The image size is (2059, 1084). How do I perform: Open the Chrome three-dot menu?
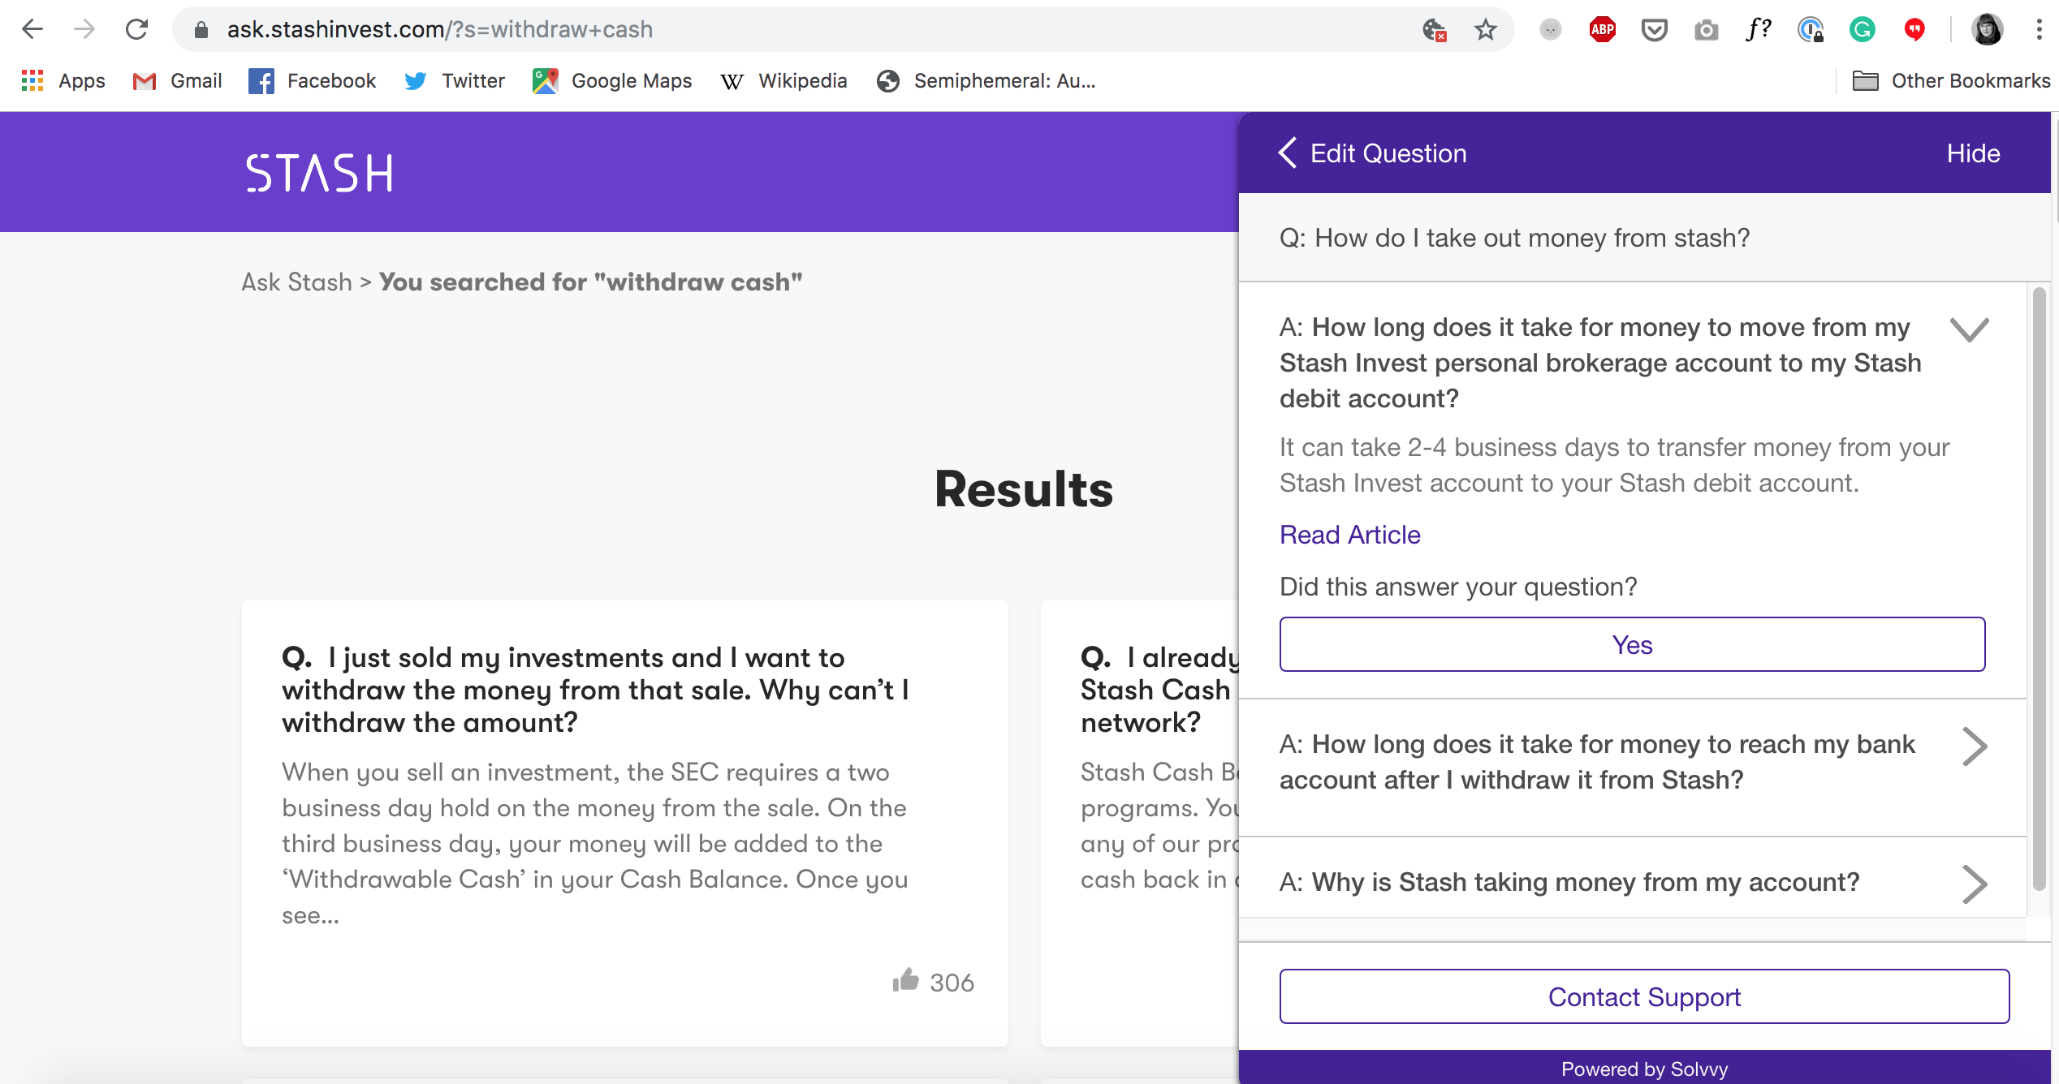click(2039, 30)
